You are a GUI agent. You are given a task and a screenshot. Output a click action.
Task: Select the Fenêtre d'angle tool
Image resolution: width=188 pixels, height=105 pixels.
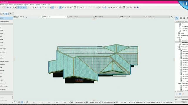click(6, 86)
